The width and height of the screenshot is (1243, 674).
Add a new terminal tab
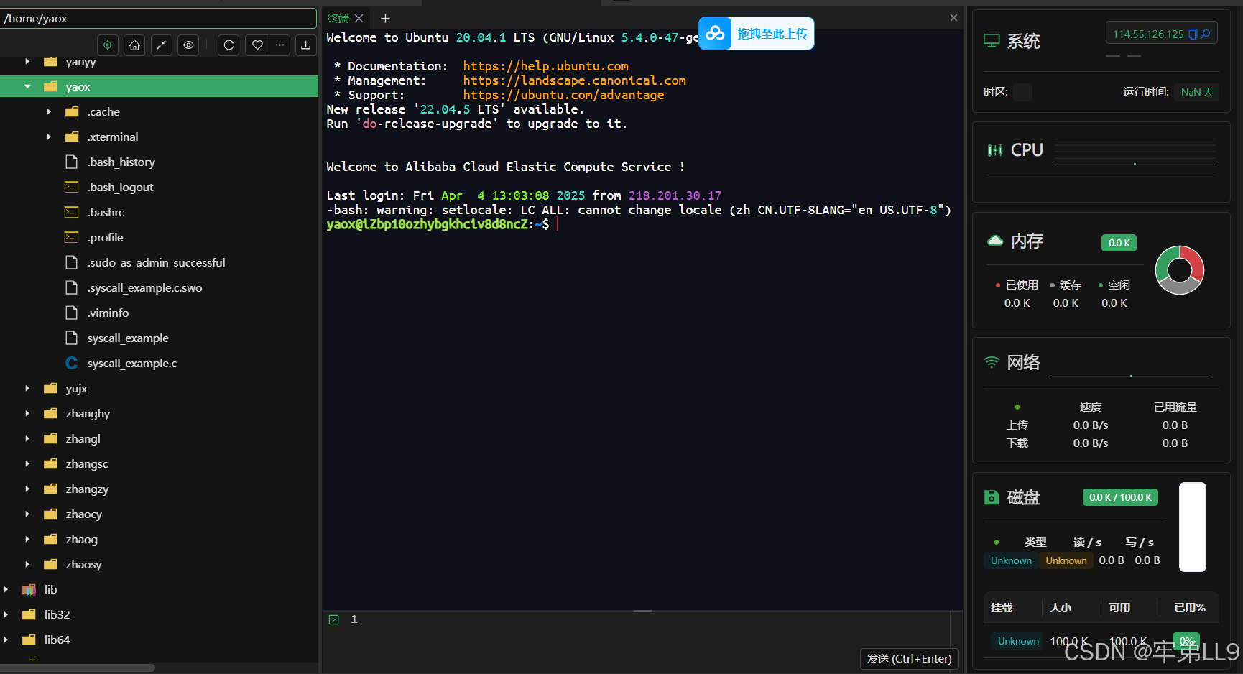(x=385, y=18)
